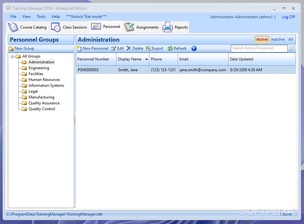Select the Engineering group label

tap(39, 68)
